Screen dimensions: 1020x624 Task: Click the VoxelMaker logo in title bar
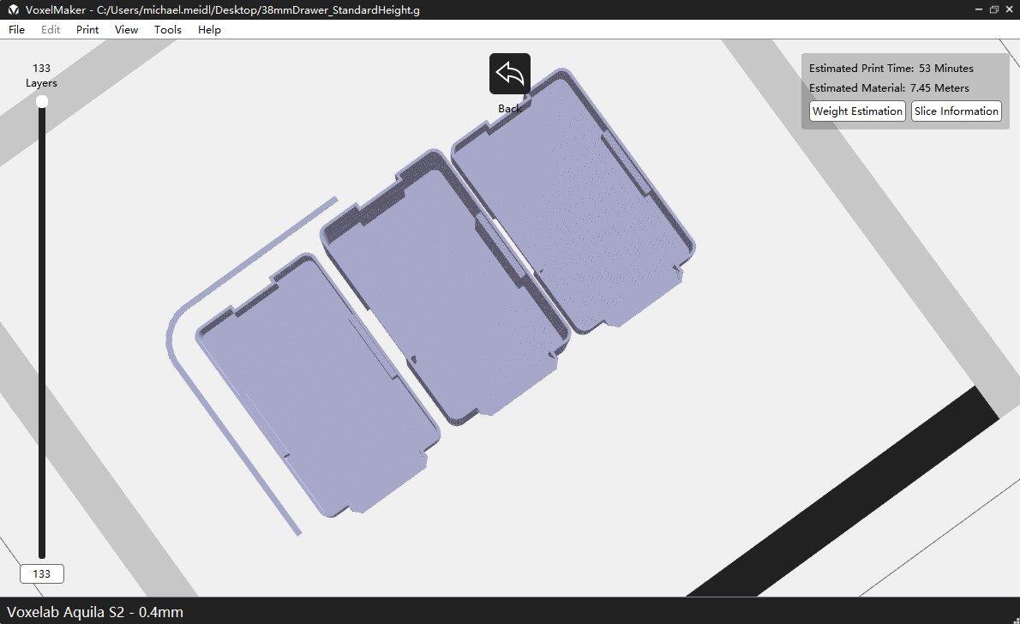coord(14,9)
